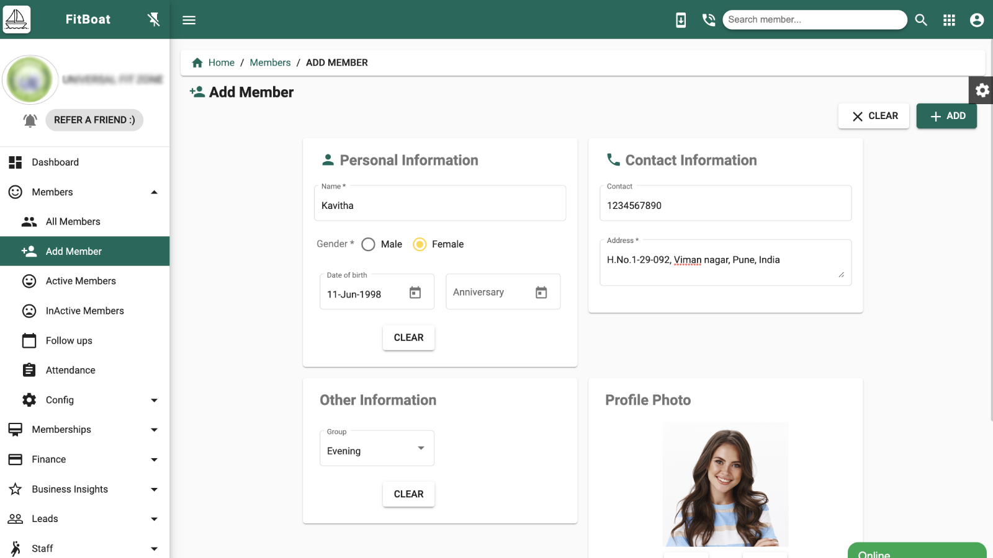993x558 pixels.
Task: Toggle the sidebar pin icon
Action: coord(153,19)
